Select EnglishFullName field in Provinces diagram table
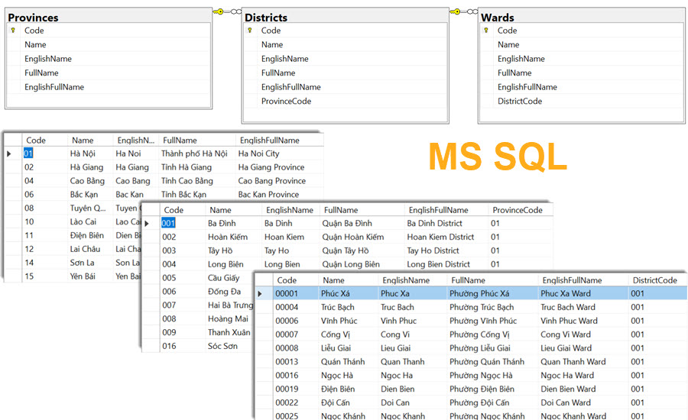The height and width of the screenshot is (420, 688). 54,87
